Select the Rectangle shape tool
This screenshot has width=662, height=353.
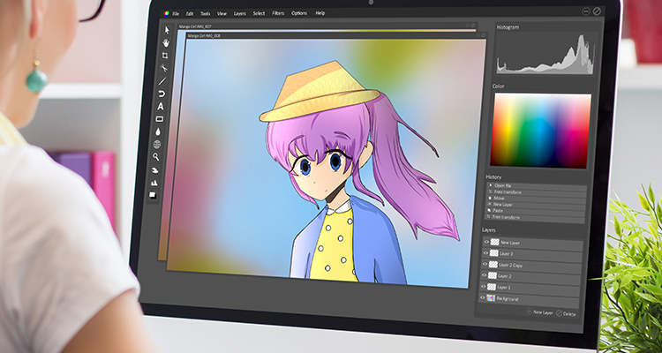click(159, 119)
